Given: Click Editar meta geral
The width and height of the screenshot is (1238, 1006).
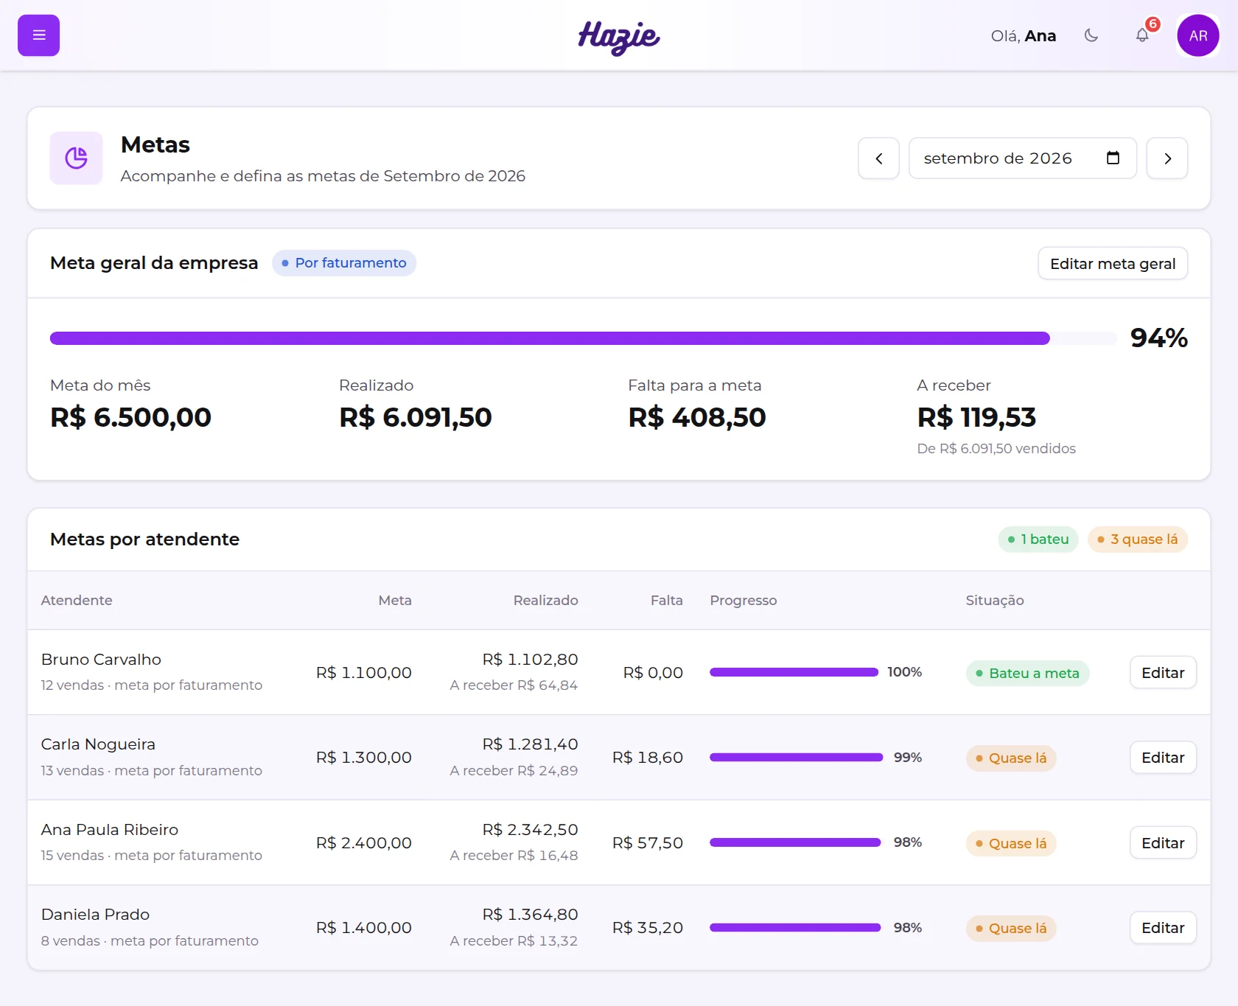Looking at the screenshot, I should [x=1113, y=264].
